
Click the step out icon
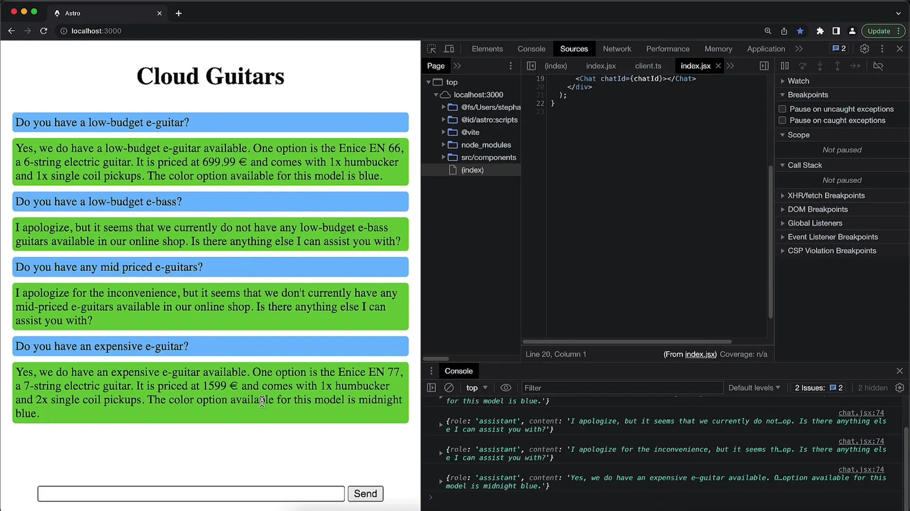[837, 66]
